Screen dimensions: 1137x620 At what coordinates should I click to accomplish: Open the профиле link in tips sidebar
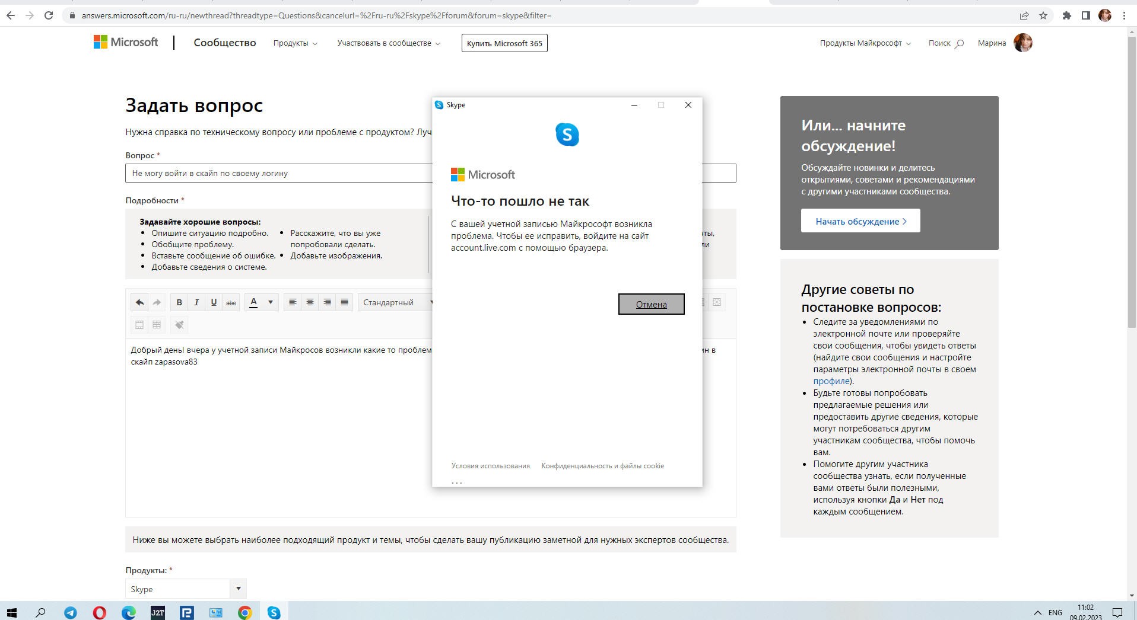pyautogui.click(x=831, y=381)
